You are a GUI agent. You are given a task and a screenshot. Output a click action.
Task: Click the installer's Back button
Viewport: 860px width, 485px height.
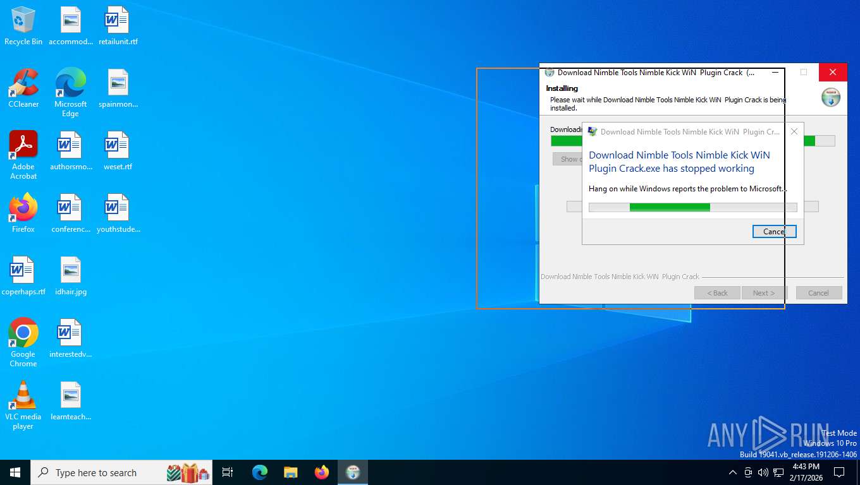click(x=717, y=293)
